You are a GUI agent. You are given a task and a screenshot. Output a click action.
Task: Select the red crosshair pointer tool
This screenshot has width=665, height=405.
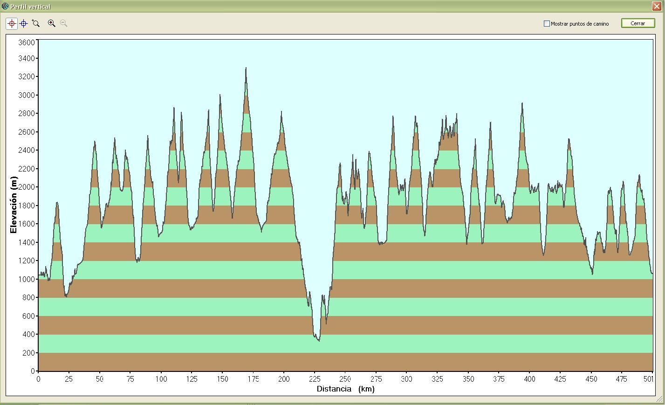12,23
